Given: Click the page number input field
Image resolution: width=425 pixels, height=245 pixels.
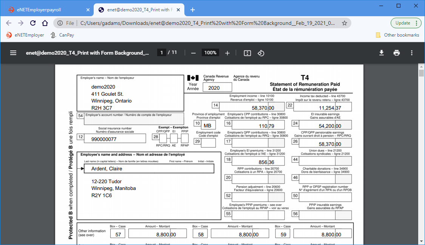Looking at the screenshot, I should pos(161,53).
